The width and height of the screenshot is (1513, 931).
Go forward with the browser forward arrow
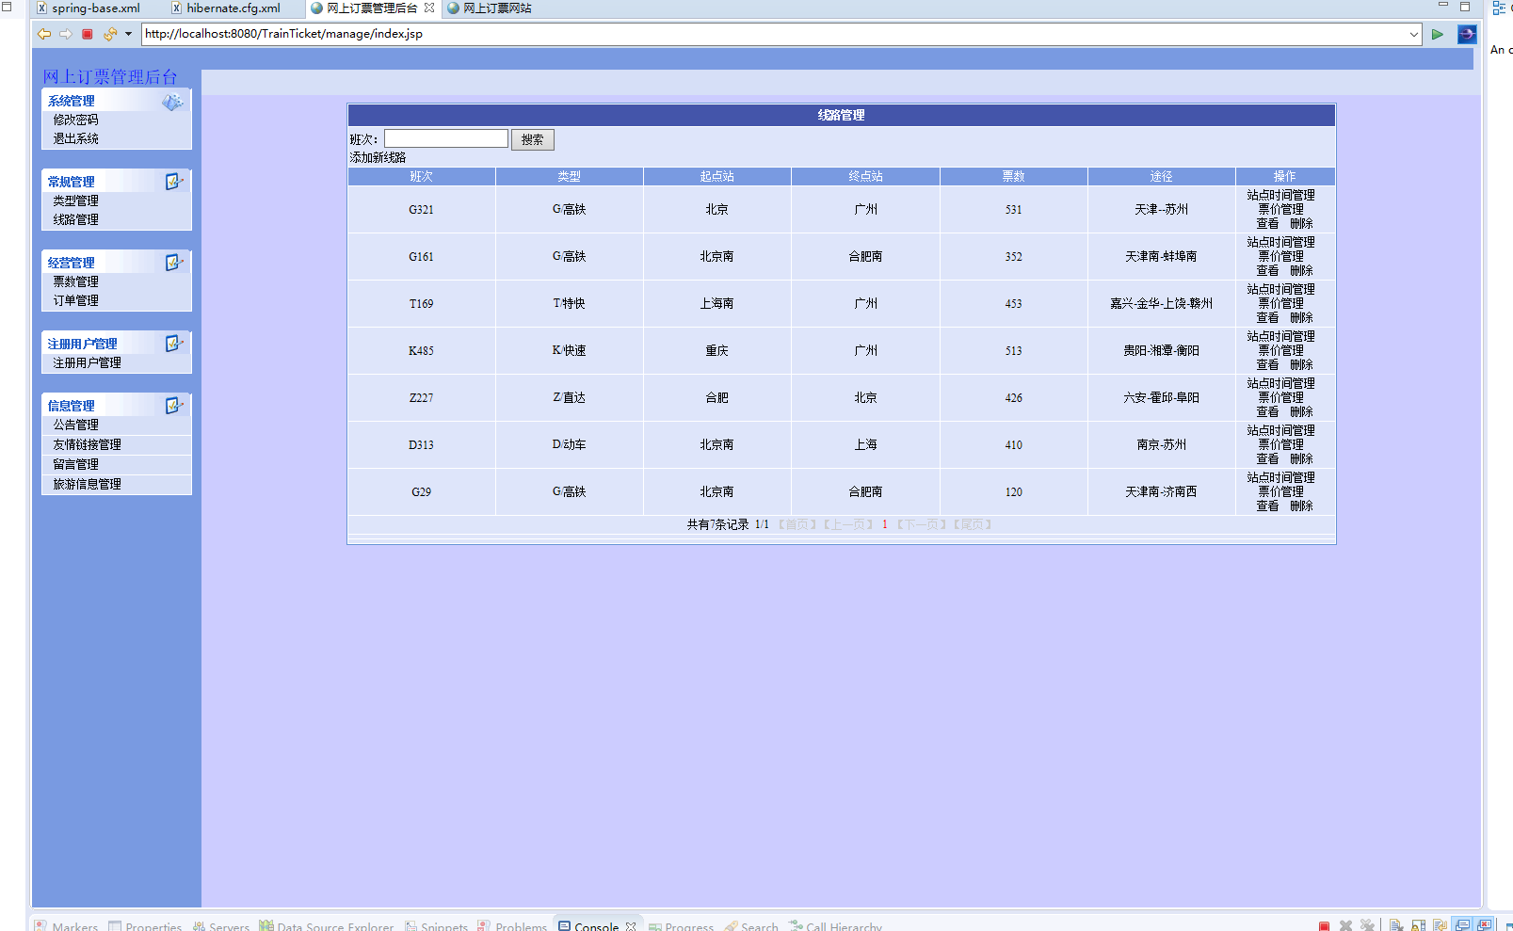click(66, 34)
